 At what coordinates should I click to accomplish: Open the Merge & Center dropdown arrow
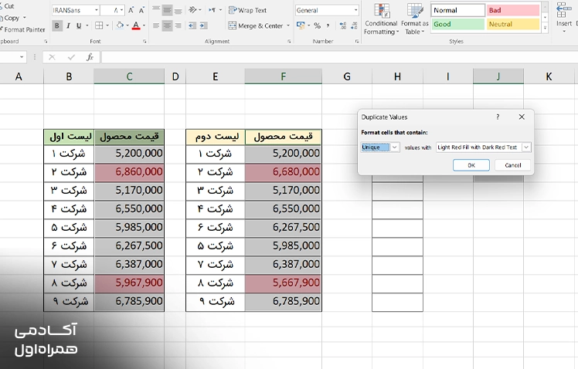point(288,25)
